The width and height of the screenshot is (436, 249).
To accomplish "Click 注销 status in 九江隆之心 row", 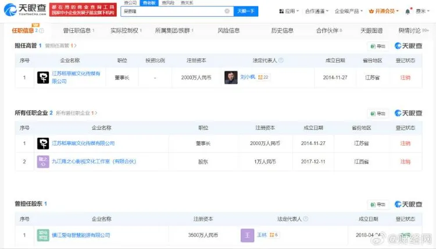I will point(405,162).
